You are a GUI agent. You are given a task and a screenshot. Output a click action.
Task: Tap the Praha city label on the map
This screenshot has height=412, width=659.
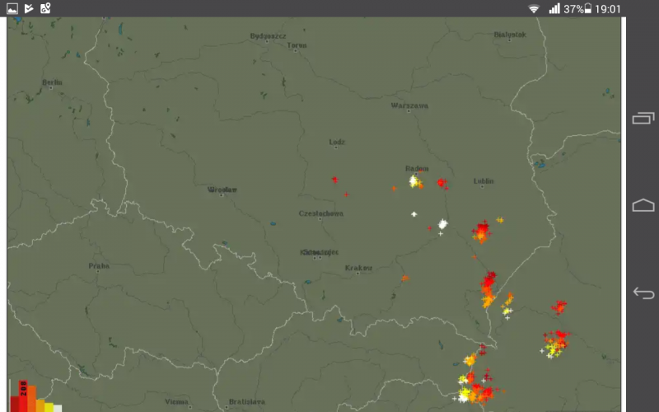point(99,266)
